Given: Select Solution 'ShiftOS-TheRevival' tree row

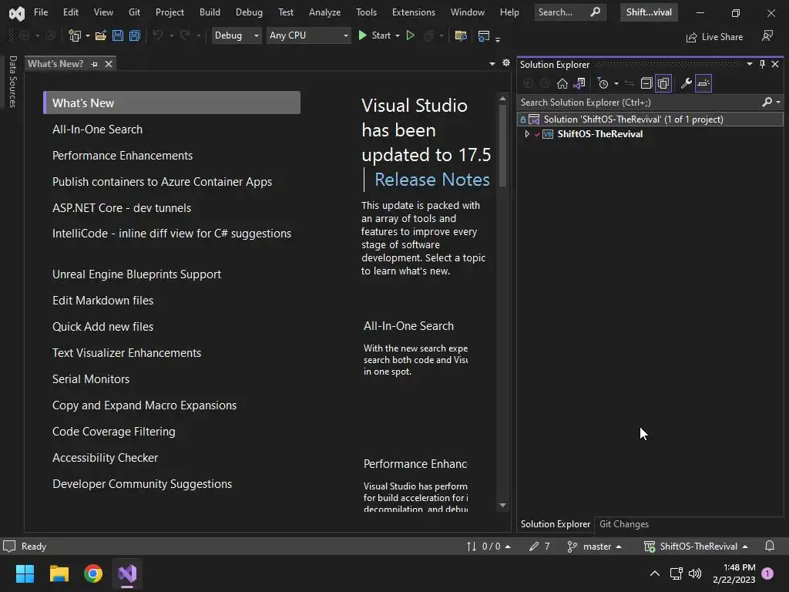Looking at the screenshot, I should [x=650, y=119].
